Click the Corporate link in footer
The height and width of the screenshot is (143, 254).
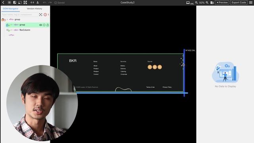point(124,74)
